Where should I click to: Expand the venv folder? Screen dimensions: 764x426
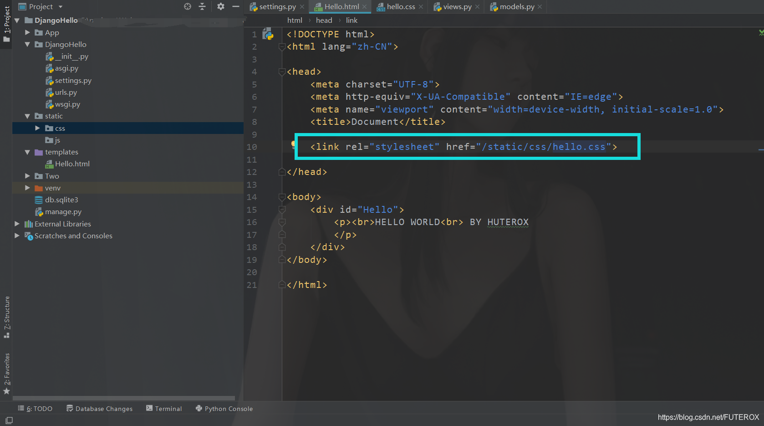pyautogui.click(x=27, y=188)
